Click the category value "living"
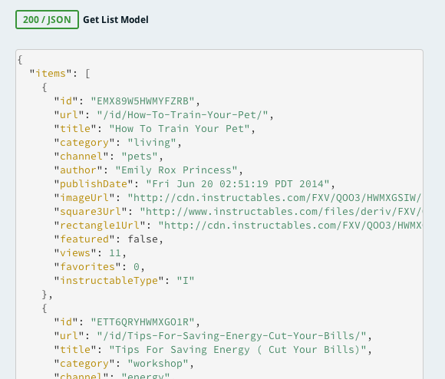The image size is (445, 379). tap(152, 143)
